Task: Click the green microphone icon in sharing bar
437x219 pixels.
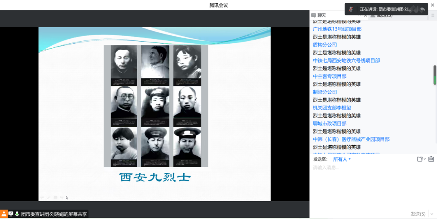Action: (x=17, y=214)
